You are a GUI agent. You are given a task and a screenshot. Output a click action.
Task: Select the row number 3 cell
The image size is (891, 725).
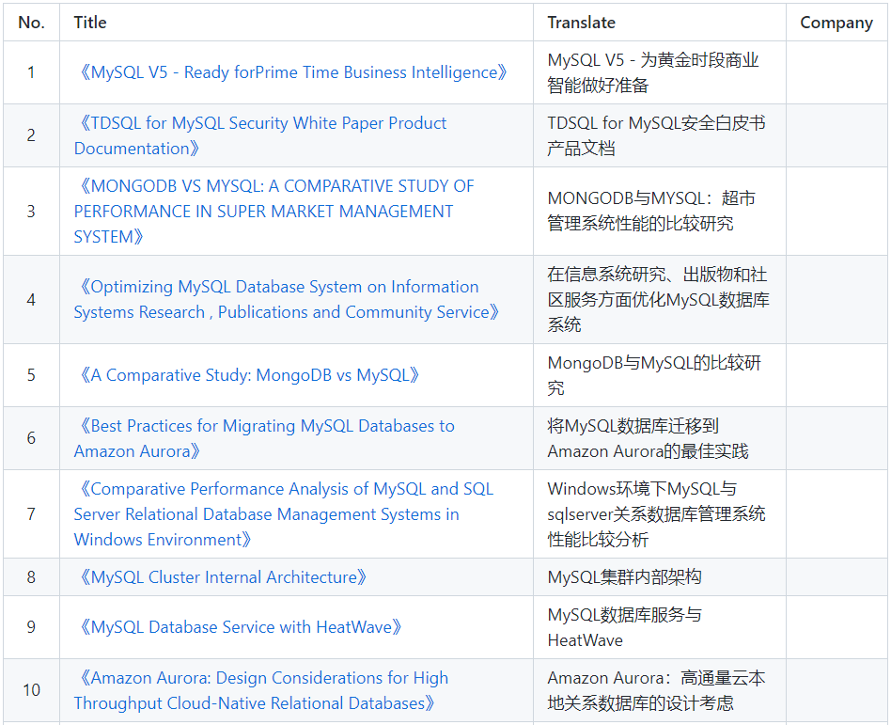click(x=31, y=211)
